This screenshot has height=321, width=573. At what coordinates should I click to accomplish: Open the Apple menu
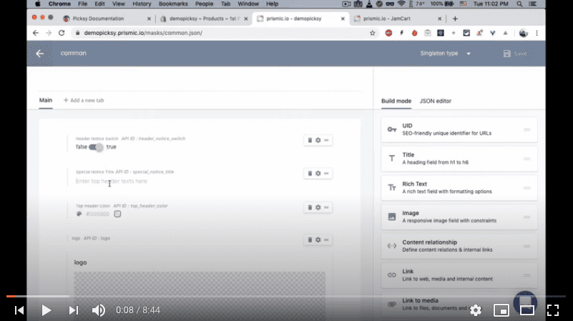click(x=38, y=4)
